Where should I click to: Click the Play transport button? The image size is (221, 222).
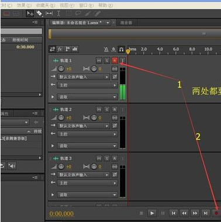(152, 213)
